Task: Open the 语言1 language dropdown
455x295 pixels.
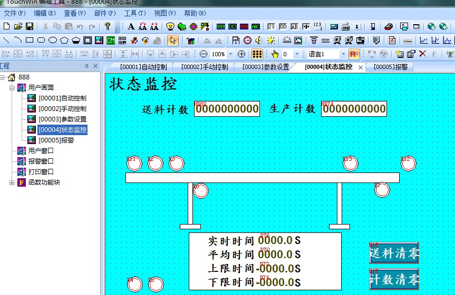Action: click(x=343, y=54)
